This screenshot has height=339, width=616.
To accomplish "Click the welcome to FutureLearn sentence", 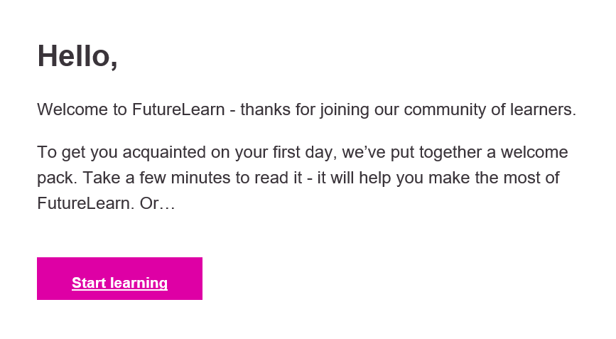I will pyautogui.click(x=306, y=110).
